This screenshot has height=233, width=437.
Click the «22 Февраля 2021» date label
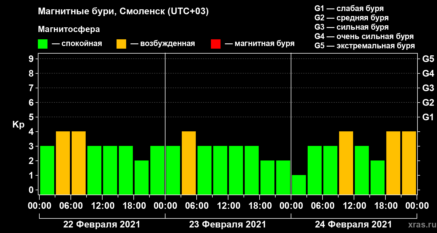pyautogui.click(x=102, y=225)
